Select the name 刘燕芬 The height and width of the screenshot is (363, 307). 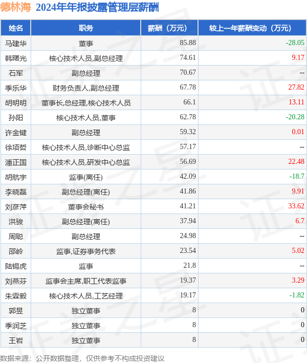click(16, 281)
